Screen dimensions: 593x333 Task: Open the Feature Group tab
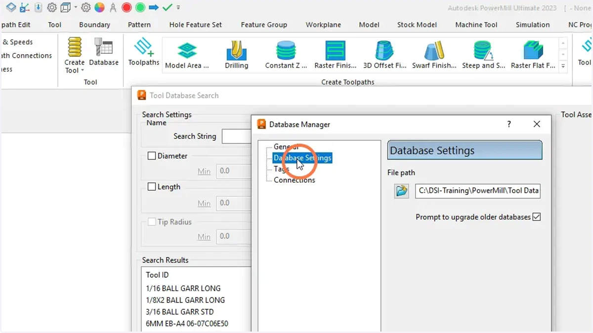[x=264, y=25]
